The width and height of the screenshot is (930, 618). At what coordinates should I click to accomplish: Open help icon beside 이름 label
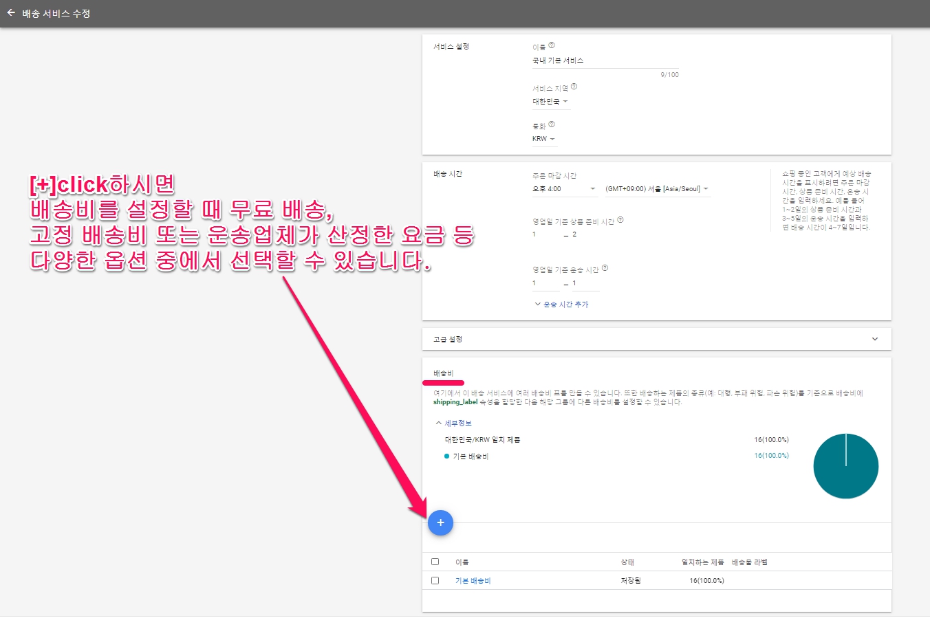point(552,45)
